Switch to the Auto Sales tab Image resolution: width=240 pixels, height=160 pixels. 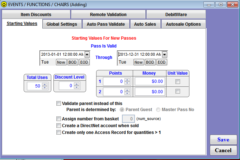(145, 24)
